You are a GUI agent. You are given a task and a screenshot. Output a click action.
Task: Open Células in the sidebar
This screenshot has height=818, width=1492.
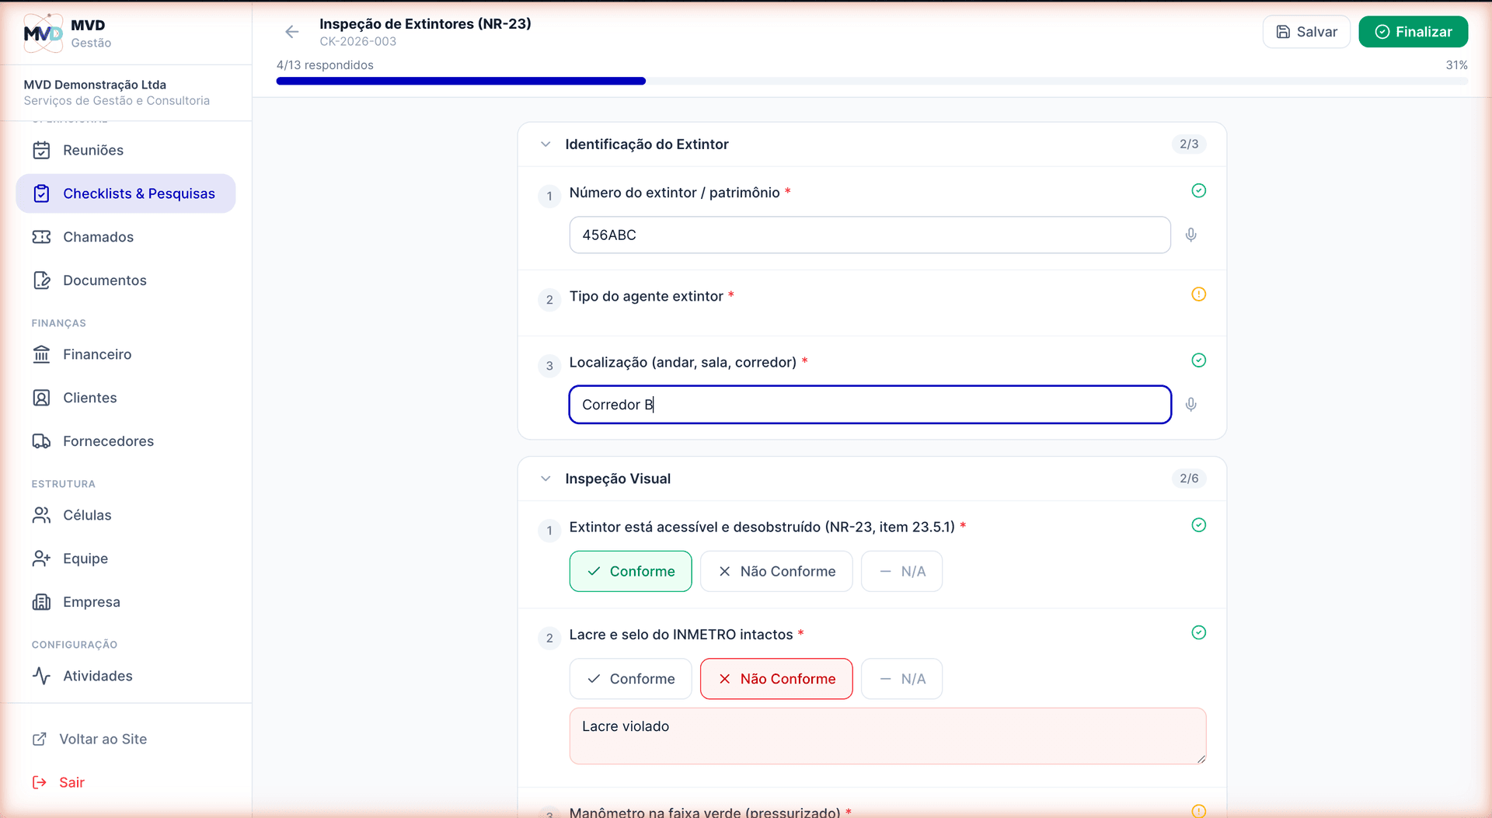tap(125, 515)
